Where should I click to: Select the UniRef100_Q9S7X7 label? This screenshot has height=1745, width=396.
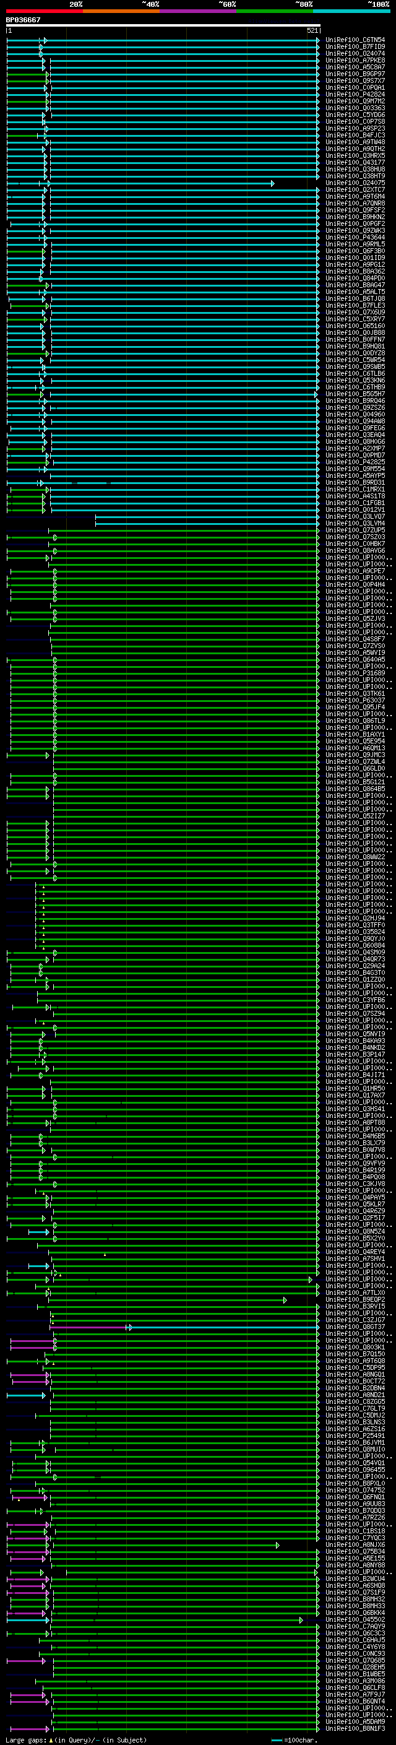(x=355, y=81)
